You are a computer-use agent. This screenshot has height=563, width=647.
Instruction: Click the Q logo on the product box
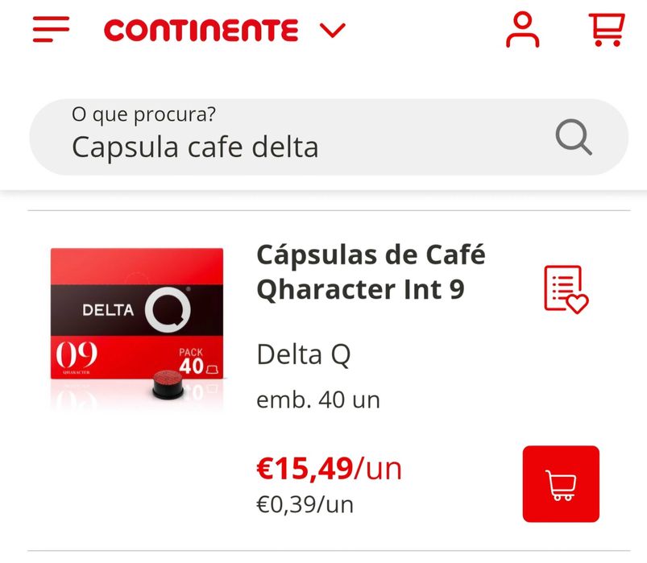(168, 309)
